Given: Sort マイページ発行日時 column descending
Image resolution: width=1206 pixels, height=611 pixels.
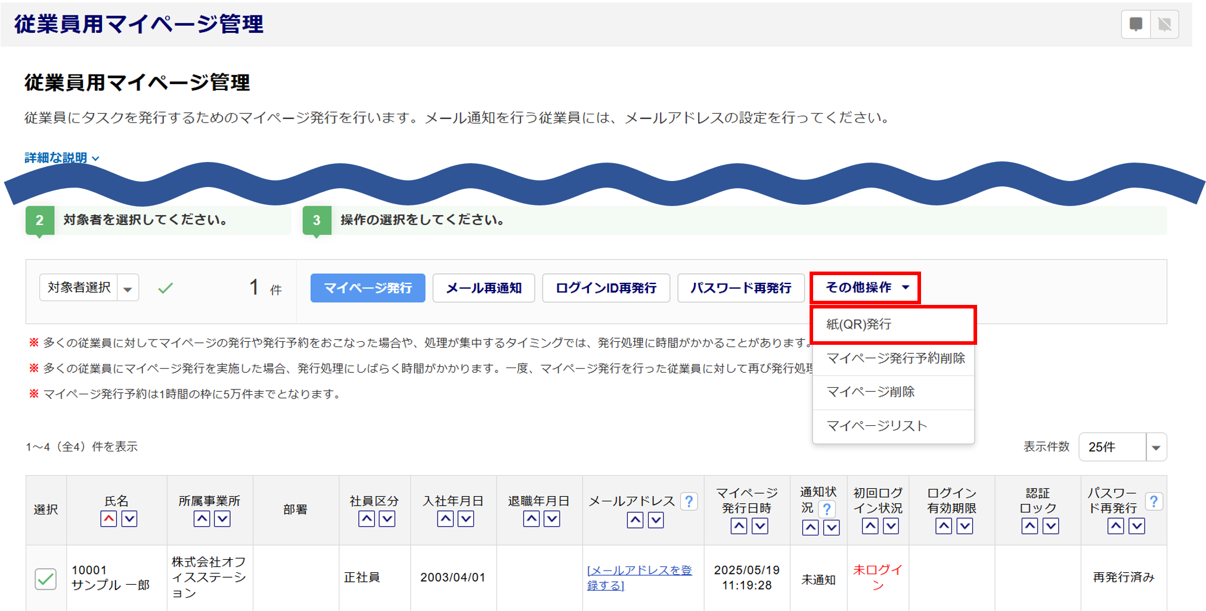Looking at the screenshot, I should coord(759,526).
